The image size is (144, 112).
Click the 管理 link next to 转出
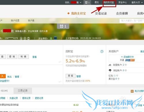pyautogui.click(x=17, y=77)
